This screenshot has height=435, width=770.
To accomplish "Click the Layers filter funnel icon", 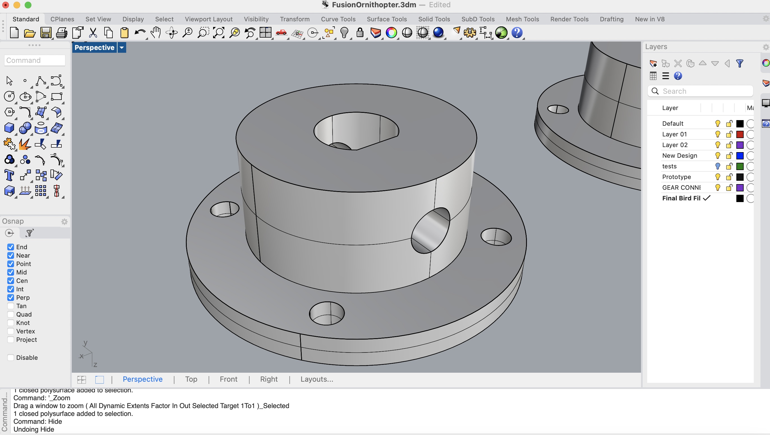I will pyautogui.click(x=739, y=63).
